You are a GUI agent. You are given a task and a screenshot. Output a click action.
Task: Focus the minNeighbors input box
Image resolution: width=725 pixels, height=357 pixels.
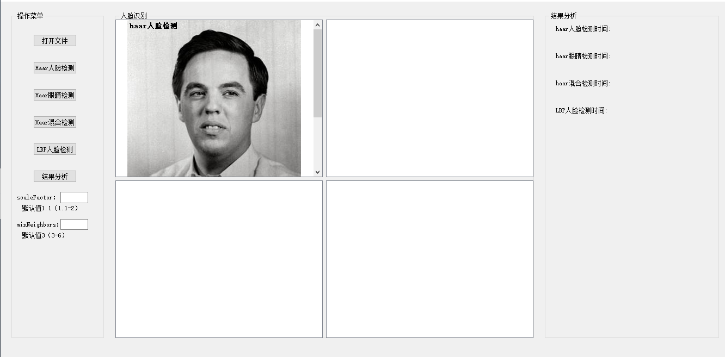pyautogui.click(x=74, y=224)
